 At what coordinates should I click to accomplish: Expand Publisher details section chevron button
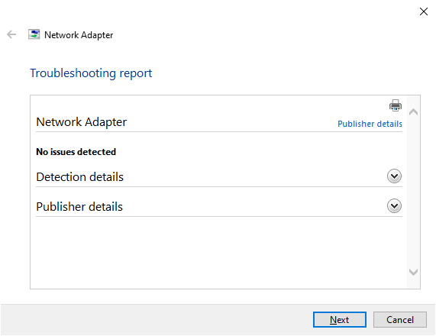394,206
